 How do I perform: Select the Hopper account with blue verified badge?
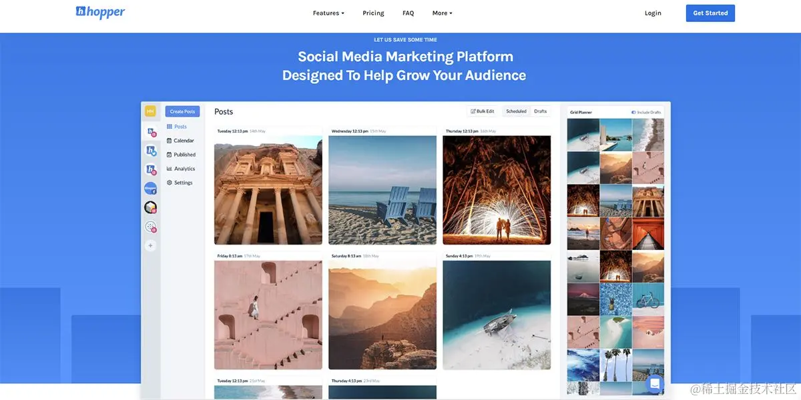(151, 151)
